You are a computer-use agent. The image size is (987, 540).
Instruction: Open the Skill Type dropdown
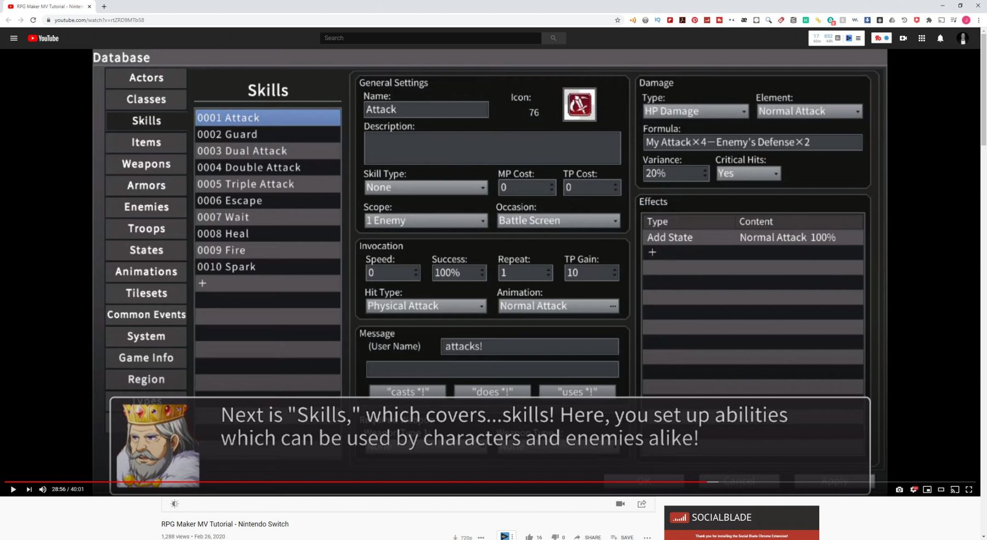click(x=426, y=187)
